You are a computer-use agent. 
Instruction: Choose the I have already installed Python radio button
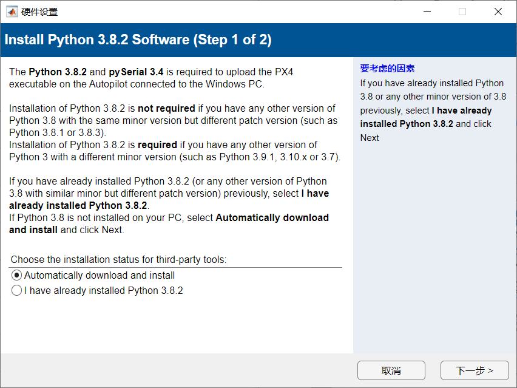tap(17, 291)
